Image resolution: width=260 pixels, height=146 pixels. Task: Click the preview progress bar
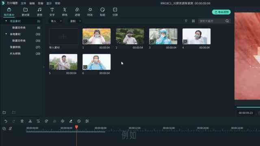coord(248,107)
